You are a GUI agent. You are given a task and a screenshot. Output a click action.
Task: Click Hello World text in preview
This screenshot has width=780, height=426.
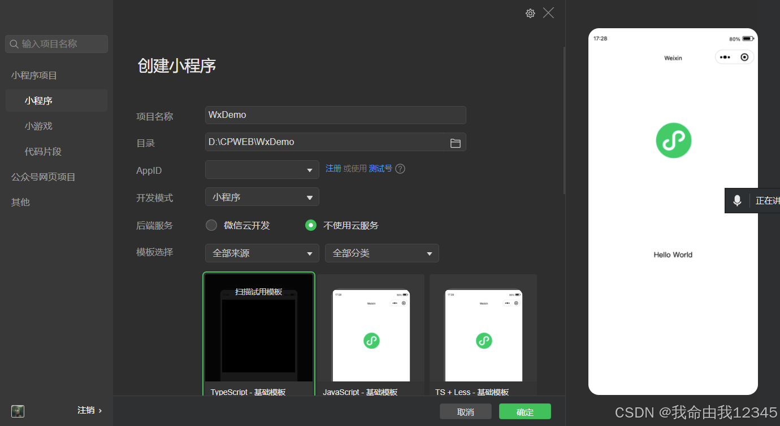[x=673, y=254]
